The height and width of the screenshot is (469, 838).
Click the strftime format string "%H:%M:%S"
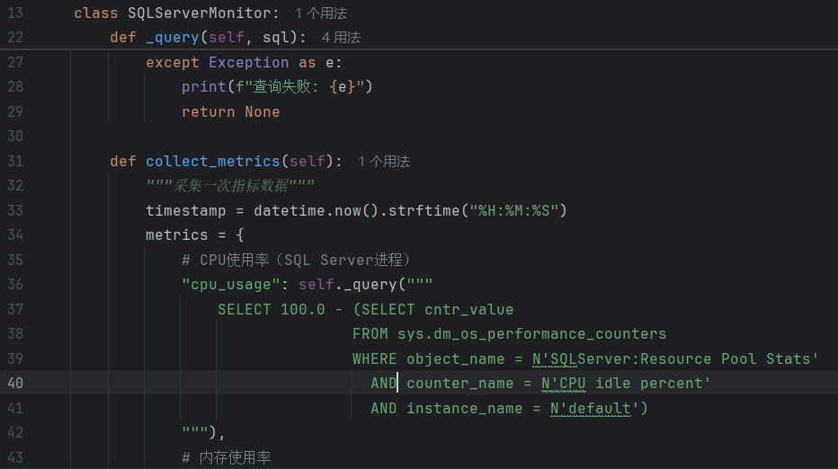[513, 210]
